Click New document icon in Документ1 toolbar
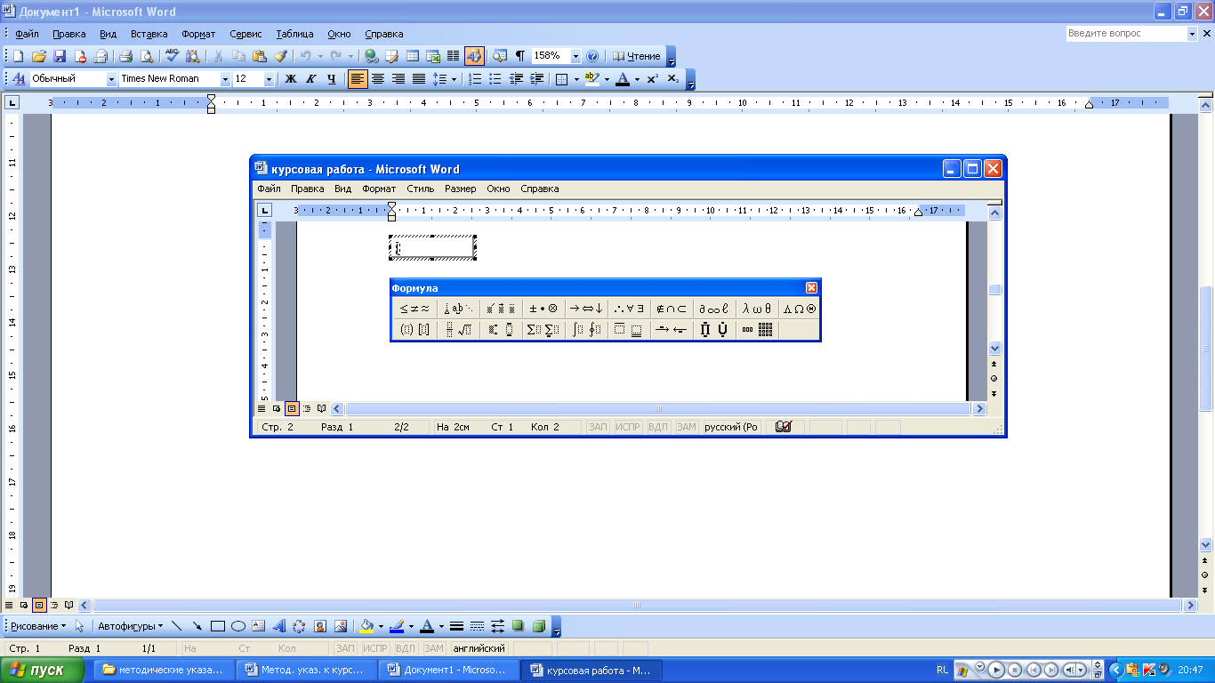 click(x=18, y=56)
